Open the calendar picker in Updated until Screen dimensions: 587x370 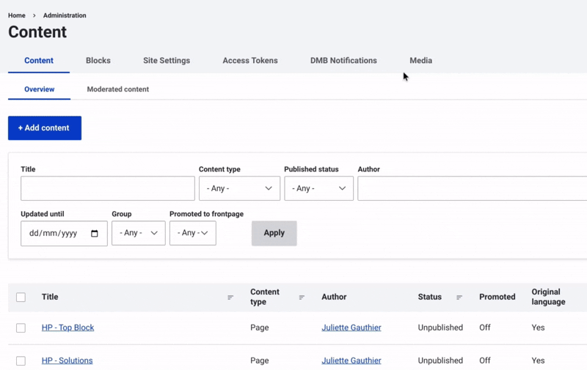[x=95, y=234]
